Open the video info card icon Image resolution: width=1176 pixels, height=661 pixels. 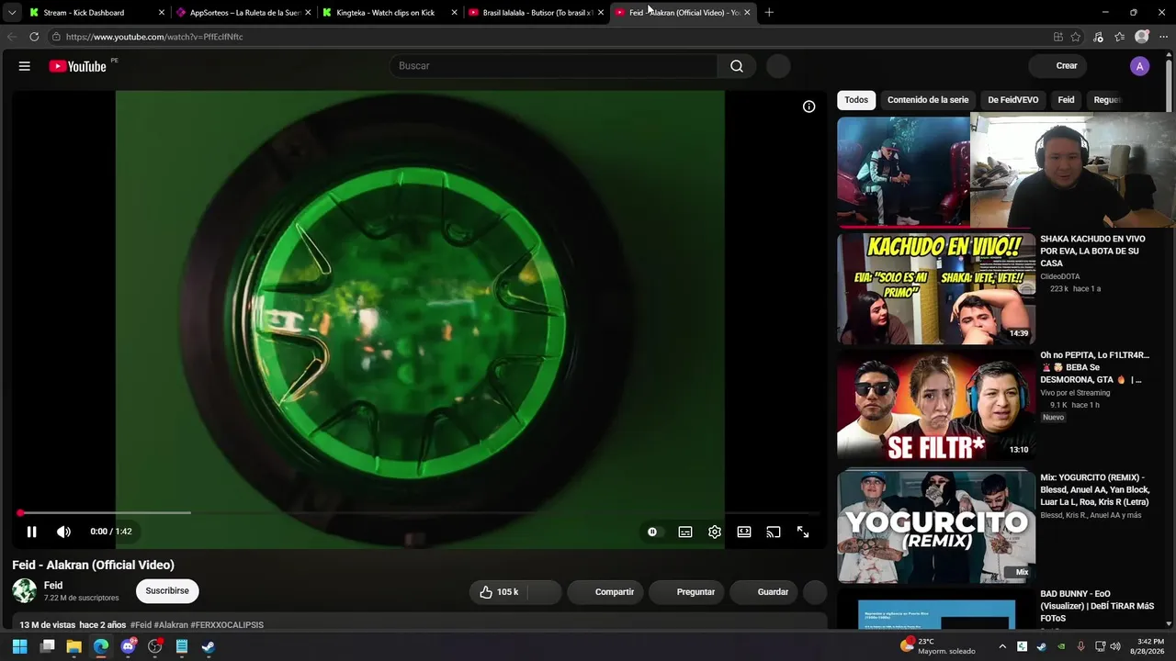pos(808,106)
